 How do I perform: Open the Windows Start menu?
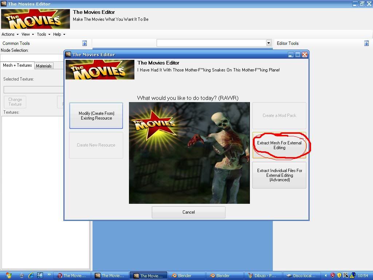tap(8, 276)
